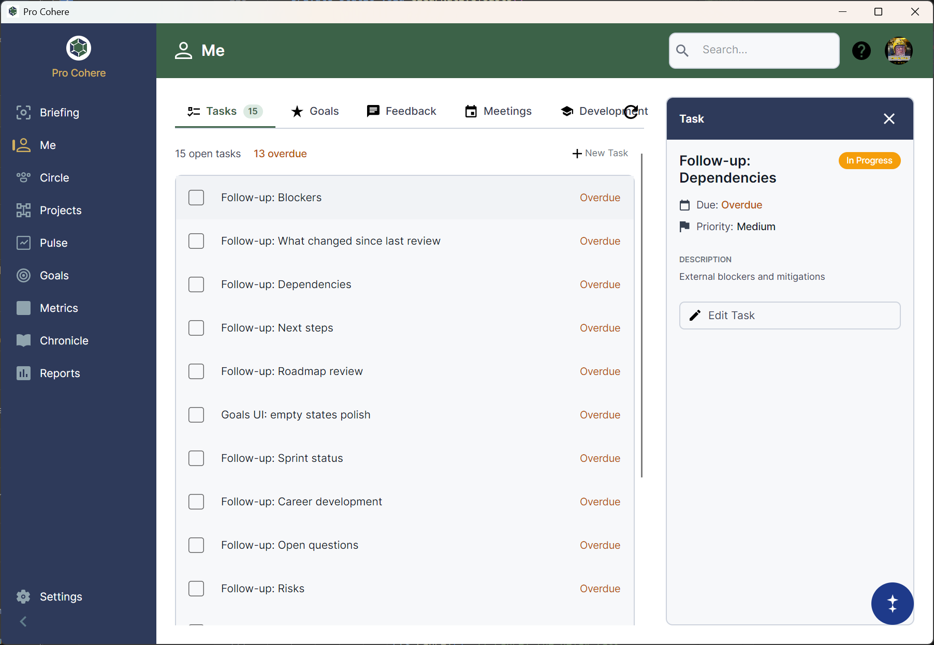Open the Meetings tab
The height and width of the screenshot is (645, 934).
(x=498, y=111)
